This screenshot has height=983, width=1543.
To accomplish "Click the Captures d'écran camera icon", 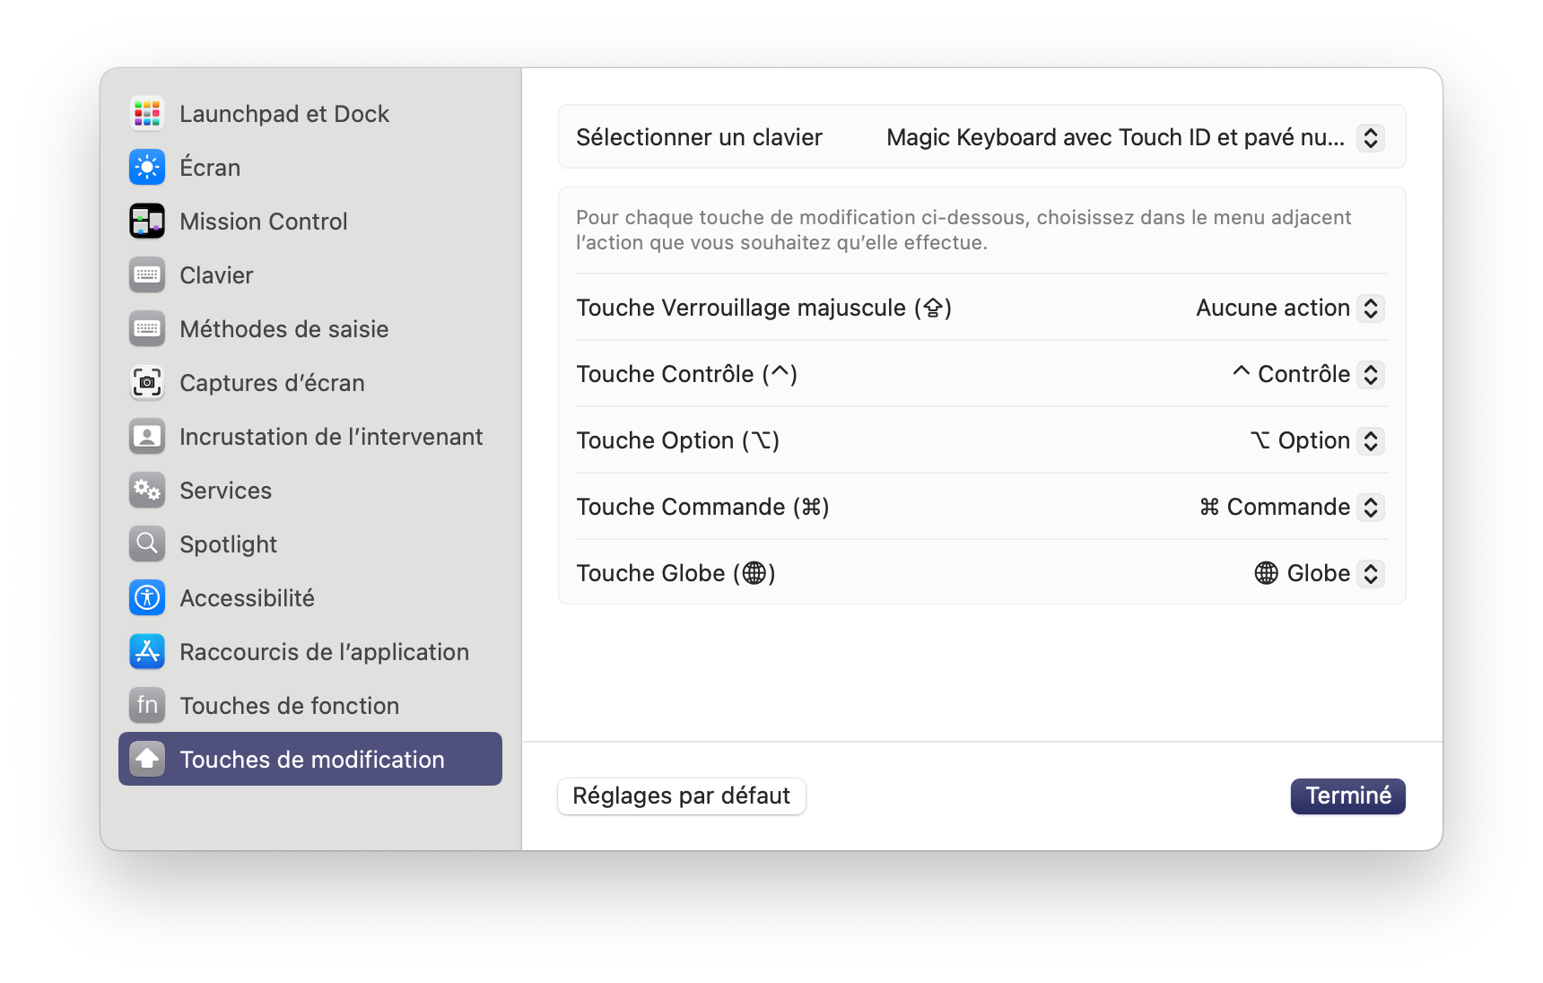I will pos(147,383).
